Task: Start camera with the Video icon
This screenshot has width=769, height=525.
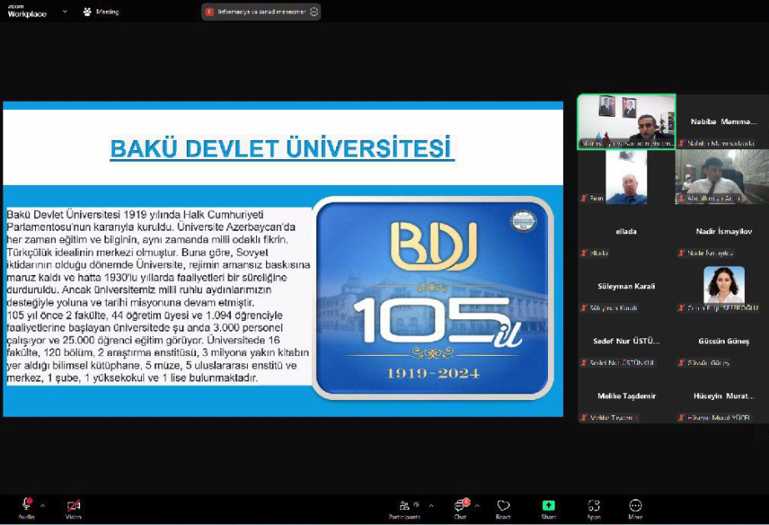Action: tap(73, 505)
